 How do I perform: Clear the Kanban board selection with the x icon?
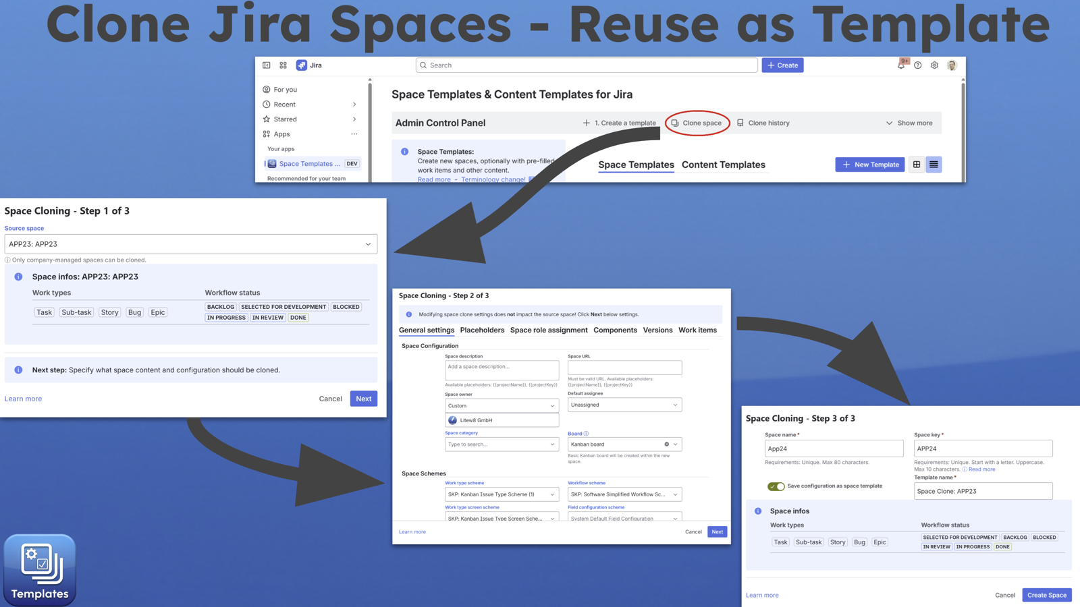[x=667, y=444]
